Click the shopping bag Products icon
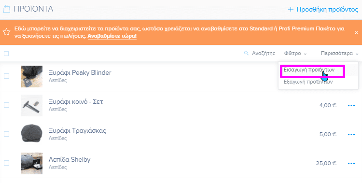Image resolution: width=362 pixels, height=183 pixels. point(7,9)
